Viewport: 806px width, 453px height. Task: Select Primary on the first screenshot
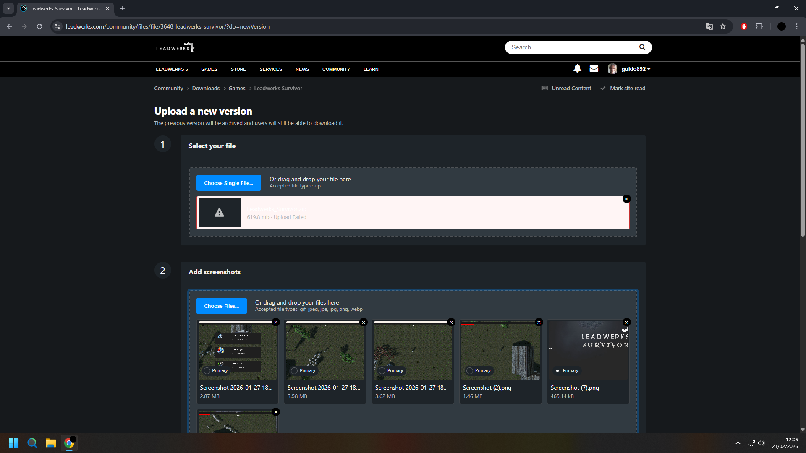(x=207, y=371)
